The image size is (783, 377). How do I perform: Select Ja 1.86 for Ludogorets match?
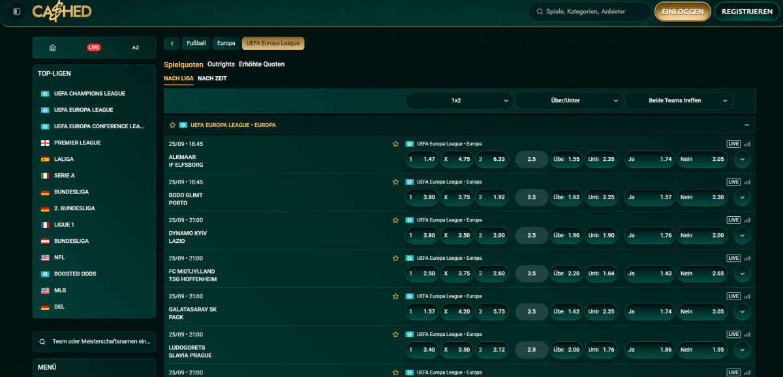tap(649, 350)
